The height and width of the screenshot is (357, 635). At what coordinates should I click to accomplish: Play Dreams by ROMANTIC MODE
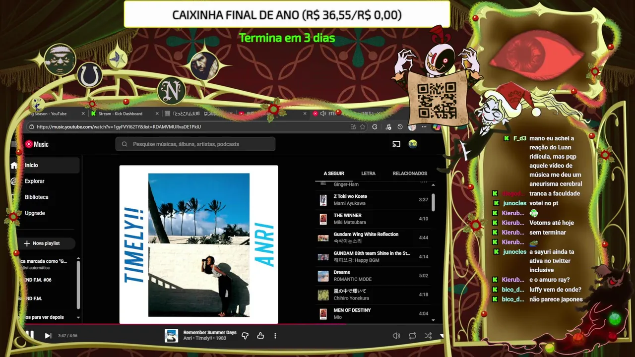coord(373,276)
